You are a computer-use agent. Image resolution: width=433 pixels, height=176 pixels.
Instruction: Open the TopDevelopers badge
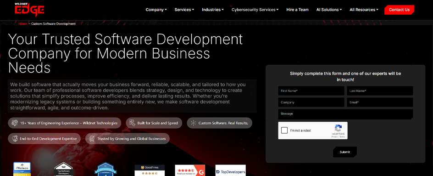tap(231, 170)
